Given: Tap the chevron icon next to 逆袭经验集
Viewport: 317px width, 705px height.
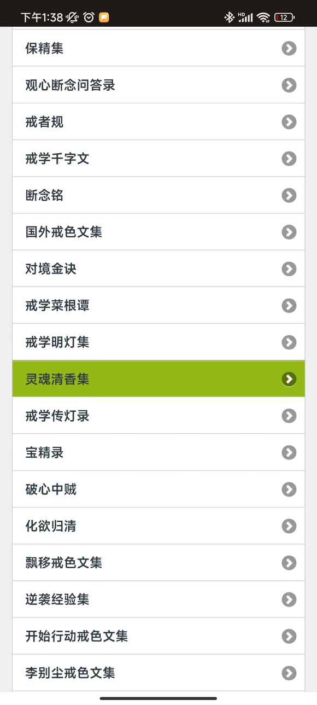Looking at the screenshot, I should pos(289,599).
